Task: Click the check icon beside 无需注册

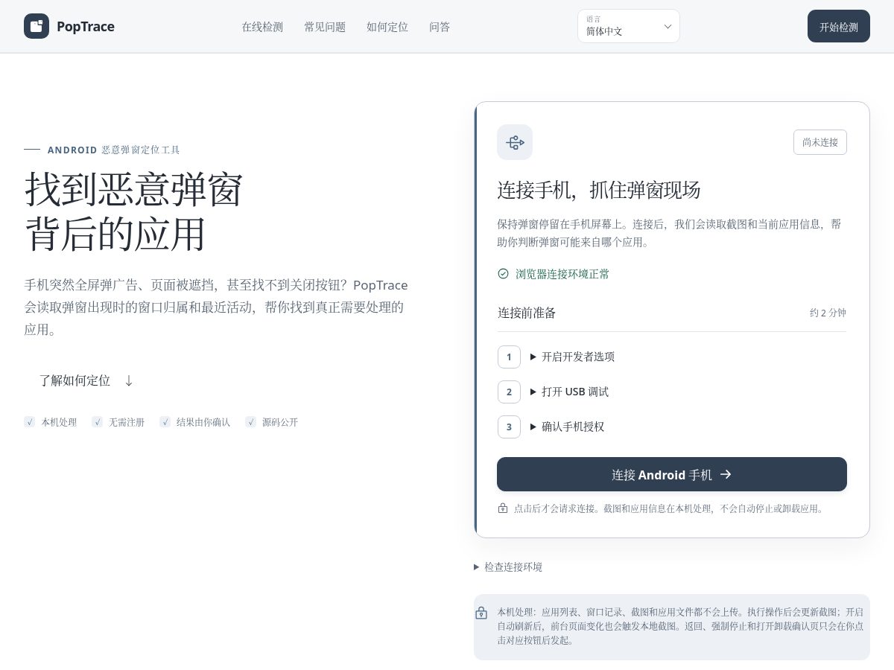Action: (98, 422)
